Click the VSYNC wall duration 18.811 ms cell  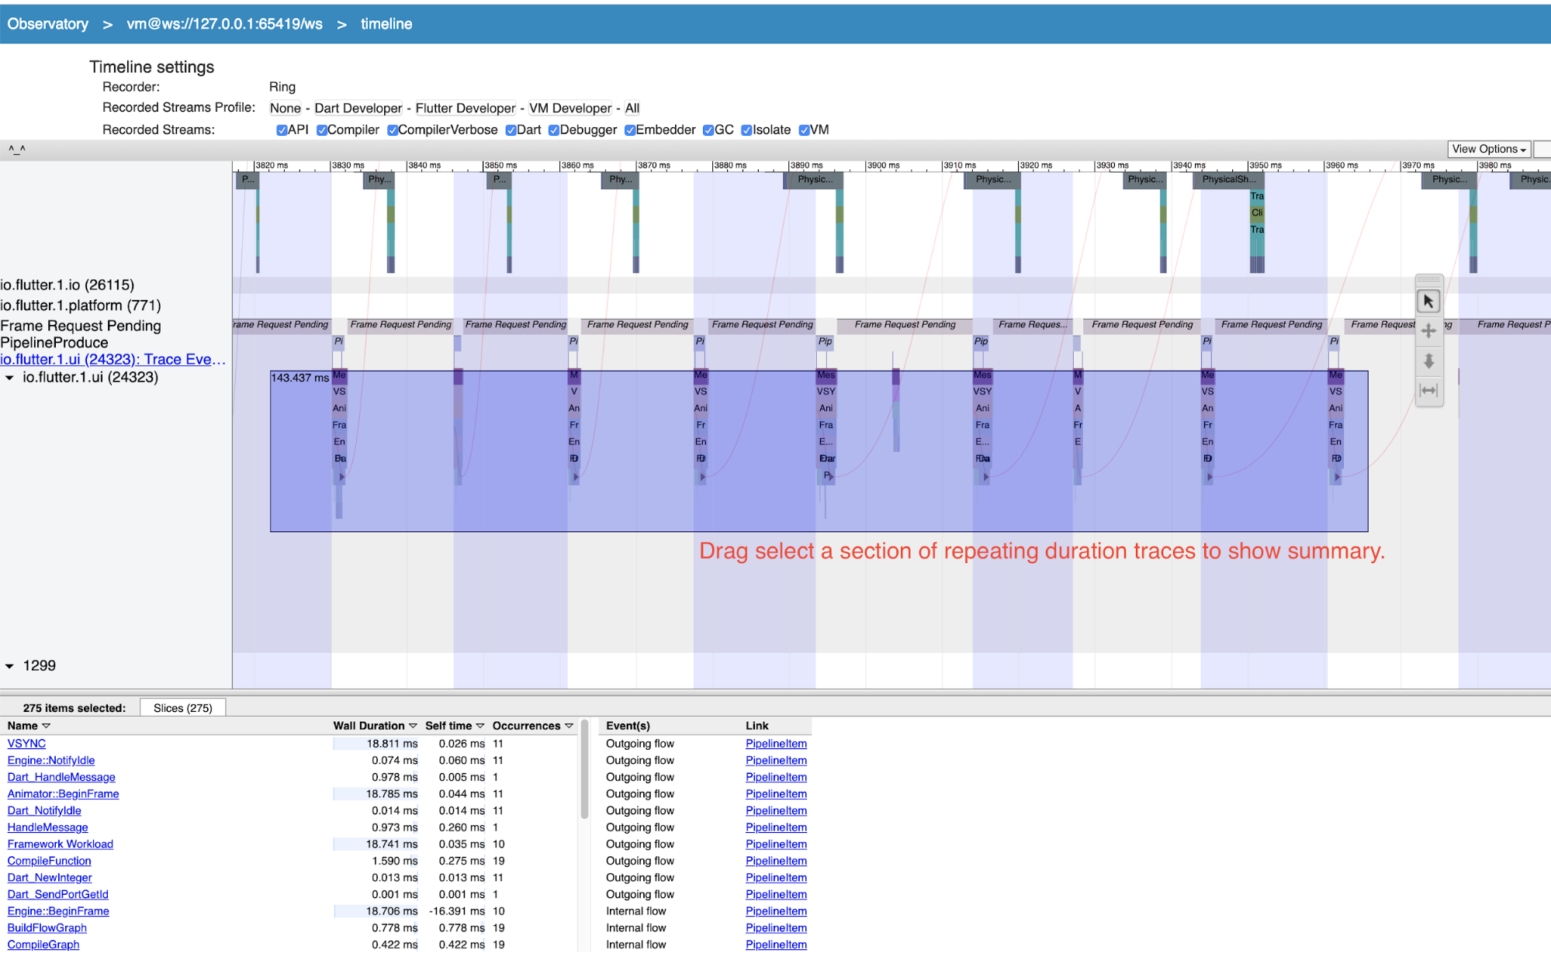376,744
